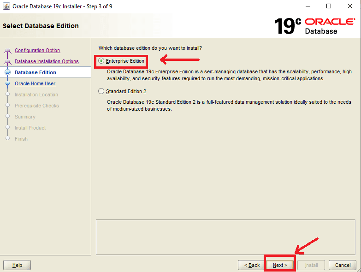This screenshot has height=272, width=361.
Task: Select the highlighted Database Edition step
Action: pyautogui.click(x=36, y=72)
